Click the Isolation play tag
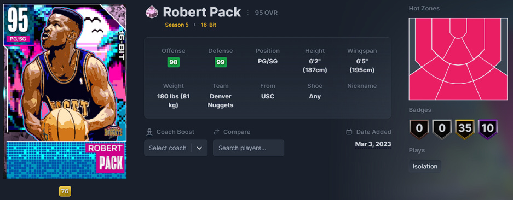This screenshot has height=200, width=513. [x=425, y=166]
